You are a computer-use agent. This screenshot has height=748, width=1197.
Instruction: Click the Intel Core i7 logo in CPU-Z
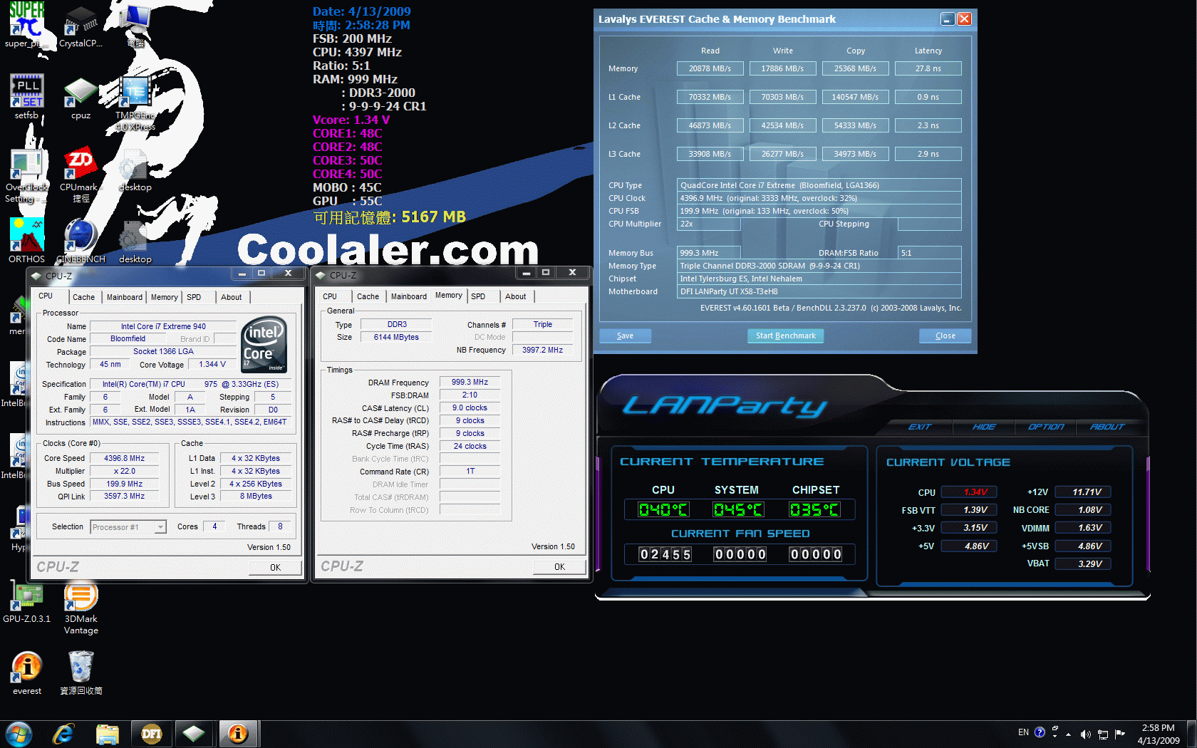264,345
